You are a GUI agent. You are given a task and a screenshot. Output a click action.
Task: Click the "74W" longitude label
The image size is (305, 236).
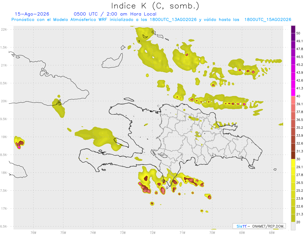pyautogui.click(x=93, y=233)
